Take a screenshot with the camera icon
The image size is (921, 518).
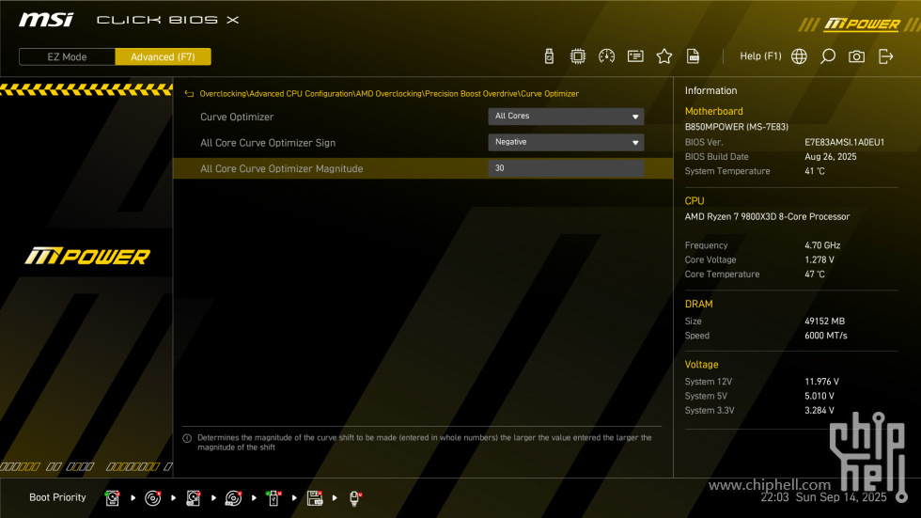click(x=856, y=56)
